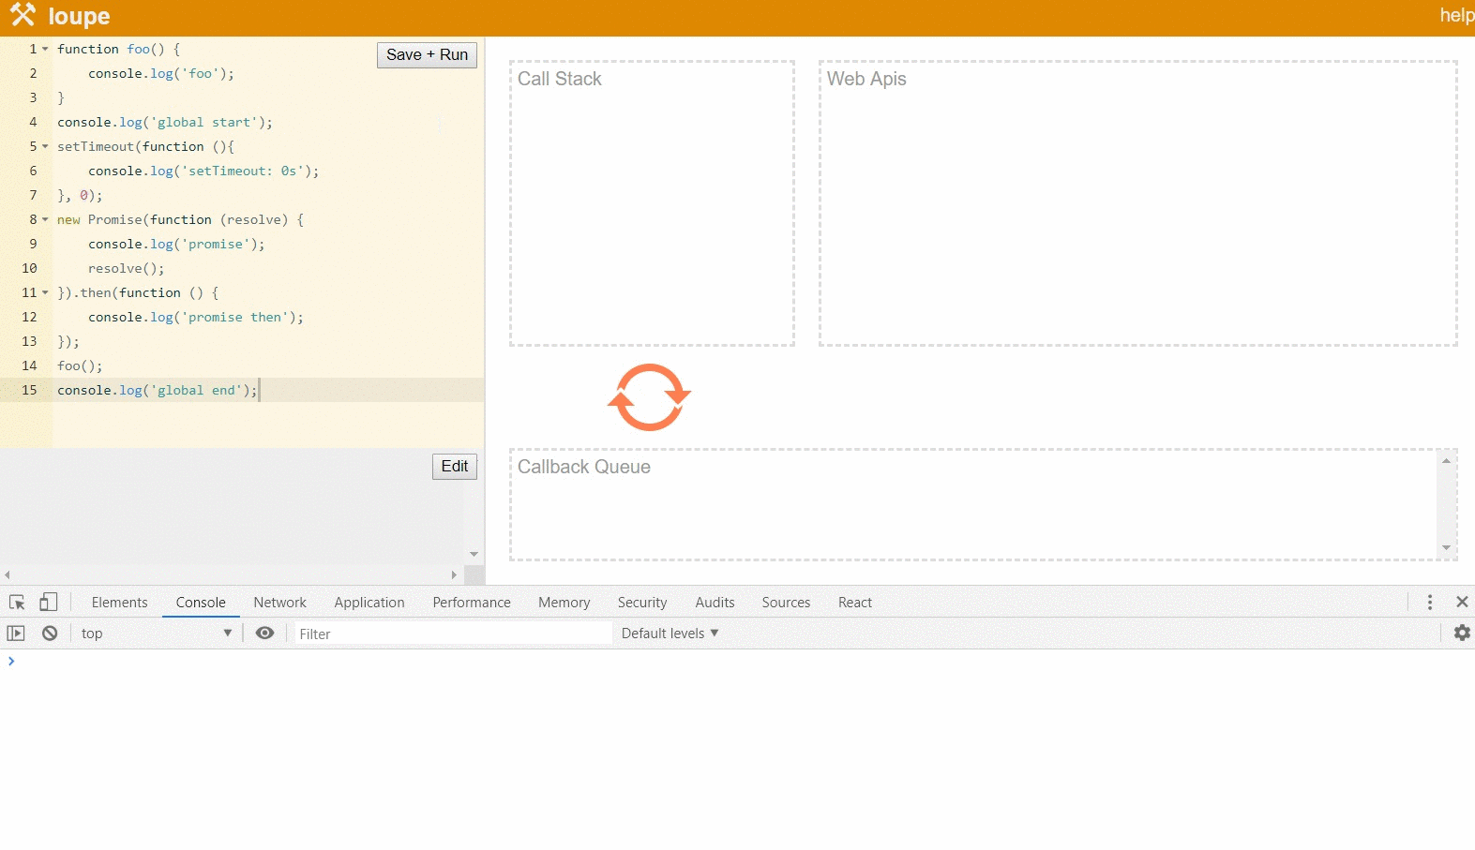The width and height of the screenshot is (1475, 850).
Task: Open the top context dropdown
Action: click(156, 634)
